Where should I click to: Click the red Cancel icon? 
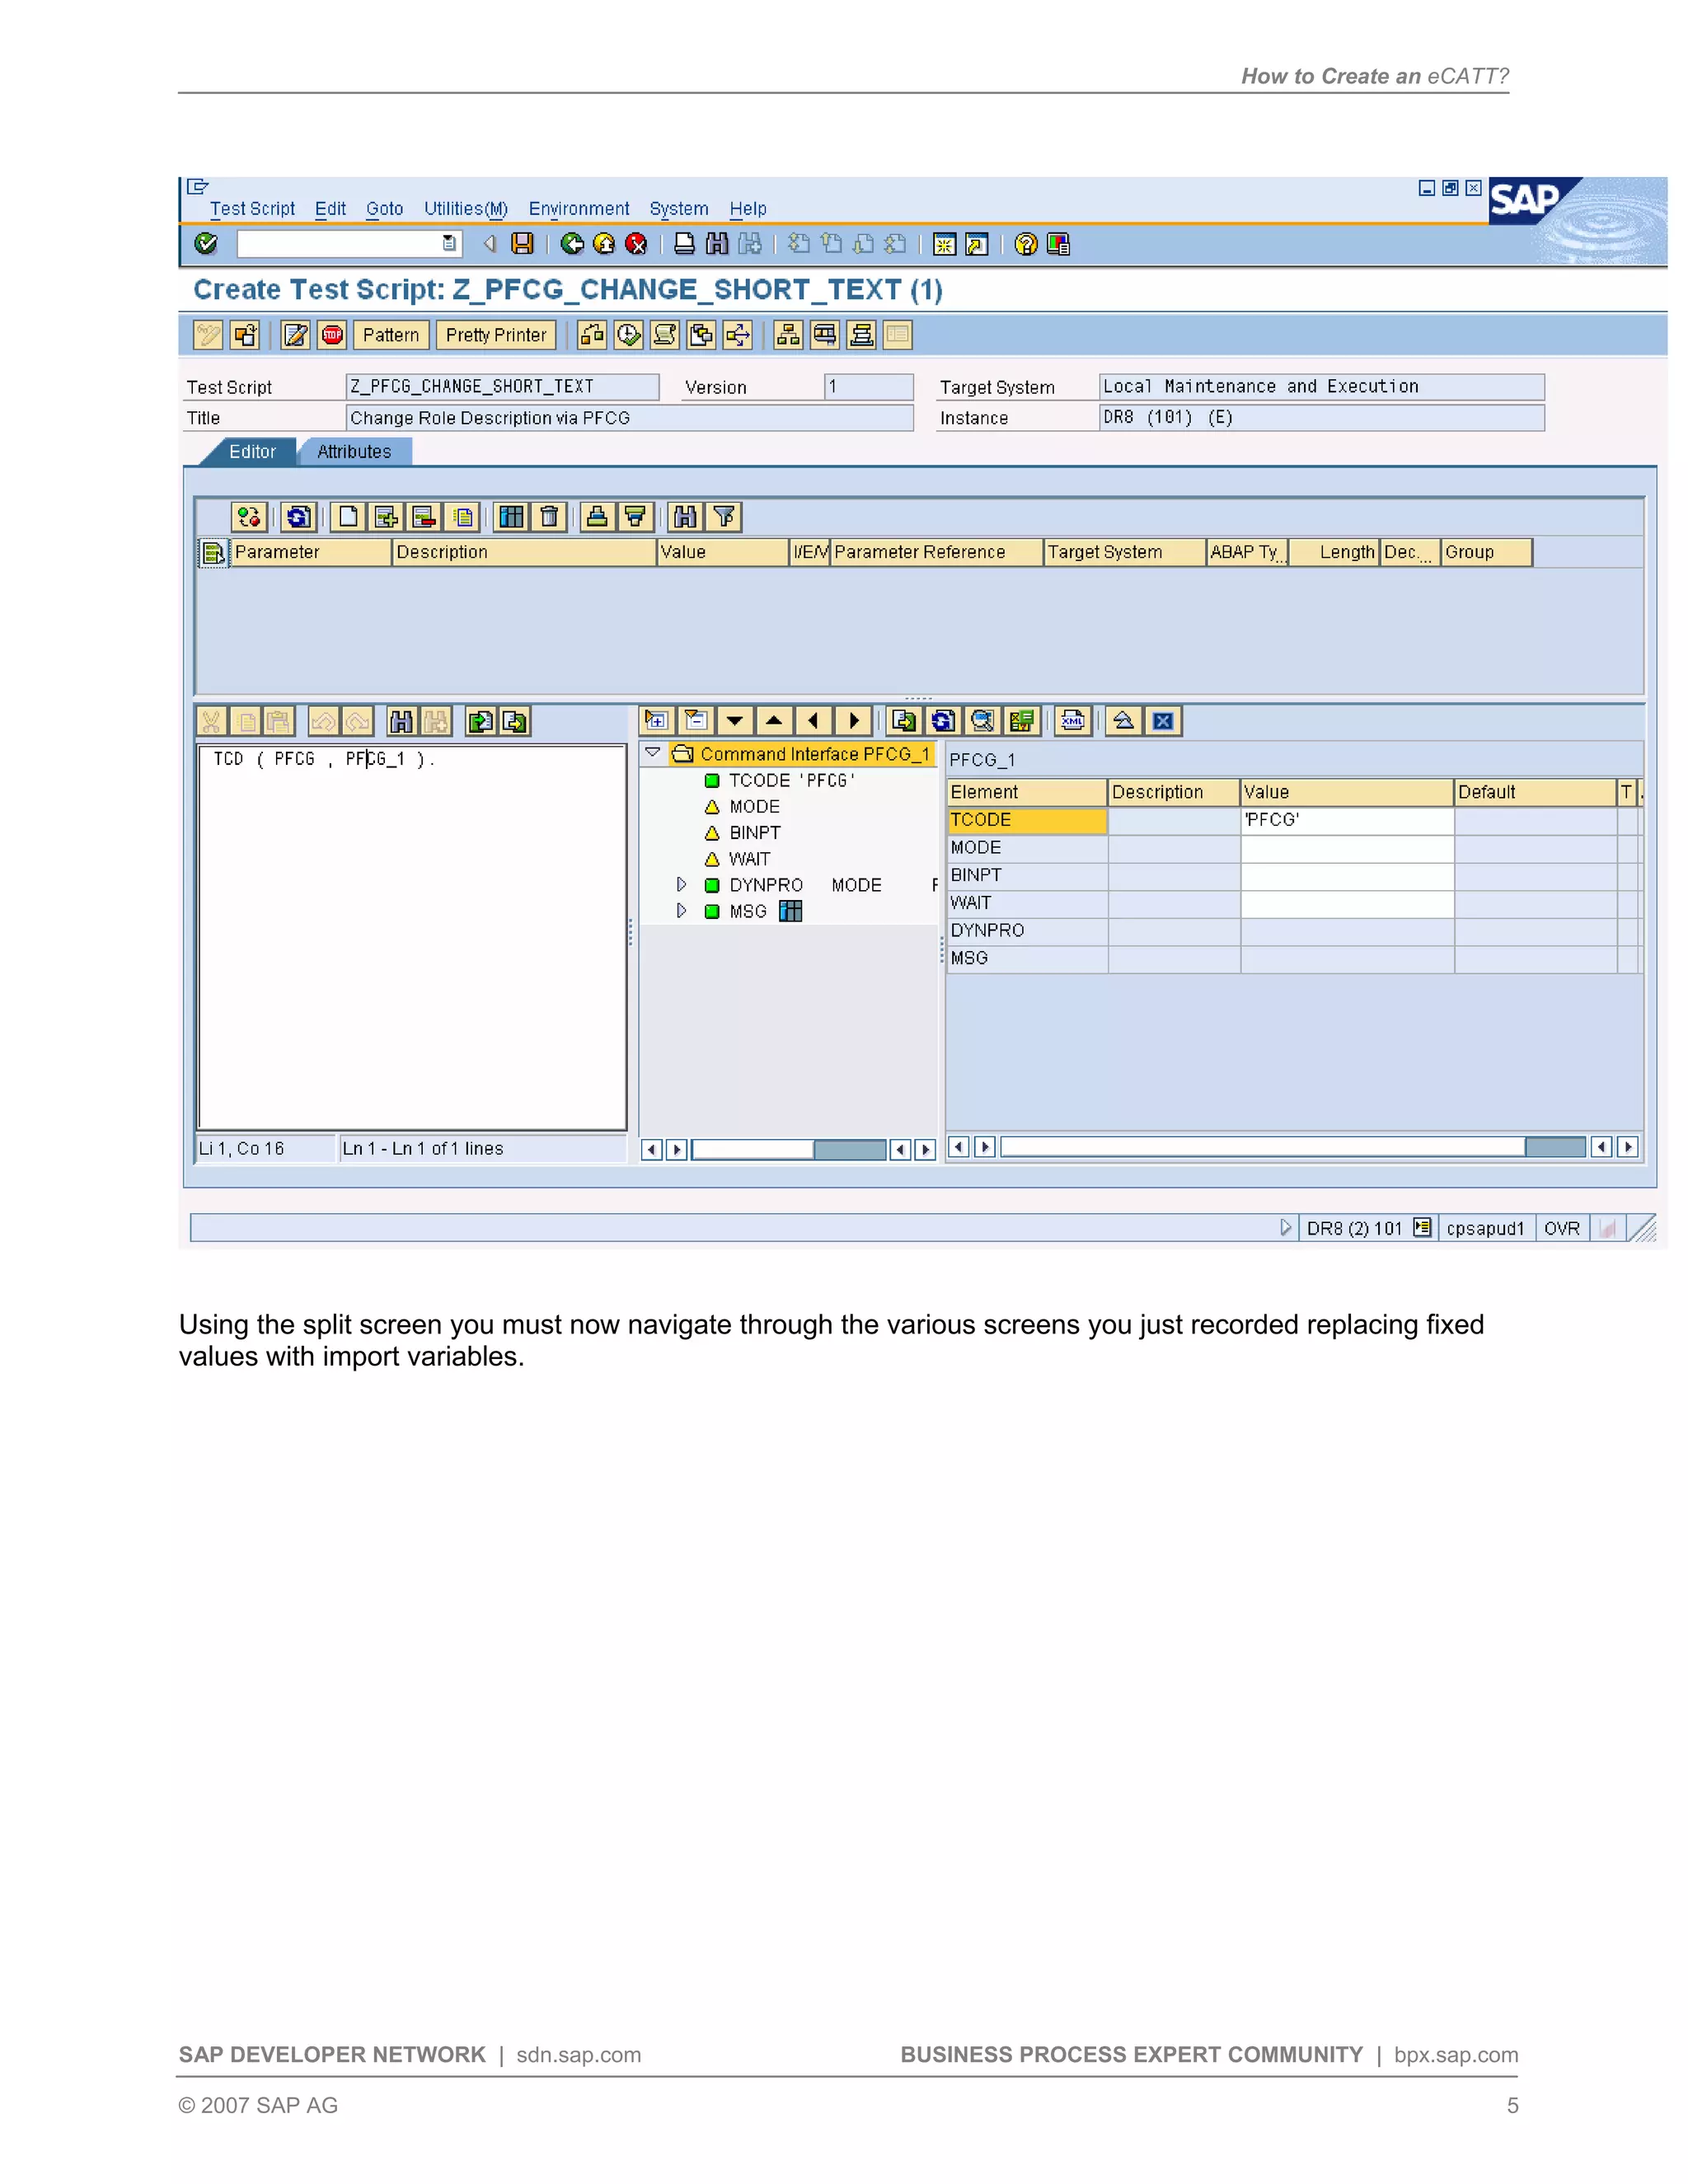636,244
